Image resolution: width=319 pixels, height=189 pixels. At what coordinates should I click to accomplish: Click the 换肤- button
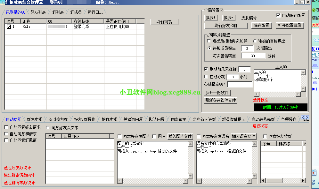click(x=229, y=18)
